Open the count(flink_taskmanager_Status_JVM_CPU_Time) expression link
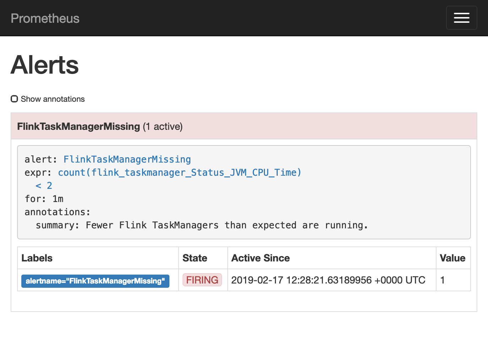This screenshot has height=350, width=488. (x=179, y=173)
